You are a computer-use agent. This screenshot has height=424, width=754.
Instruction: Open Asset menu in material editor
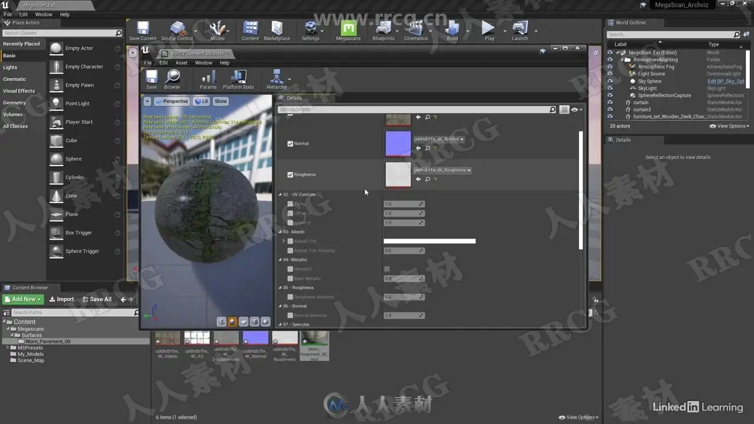181,63
